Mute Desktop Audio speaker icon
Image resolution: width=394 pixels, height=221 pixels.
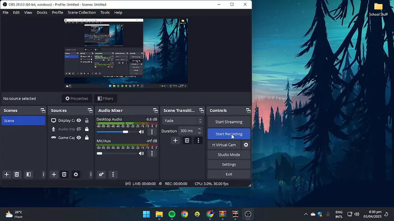(x=141, y=132)
